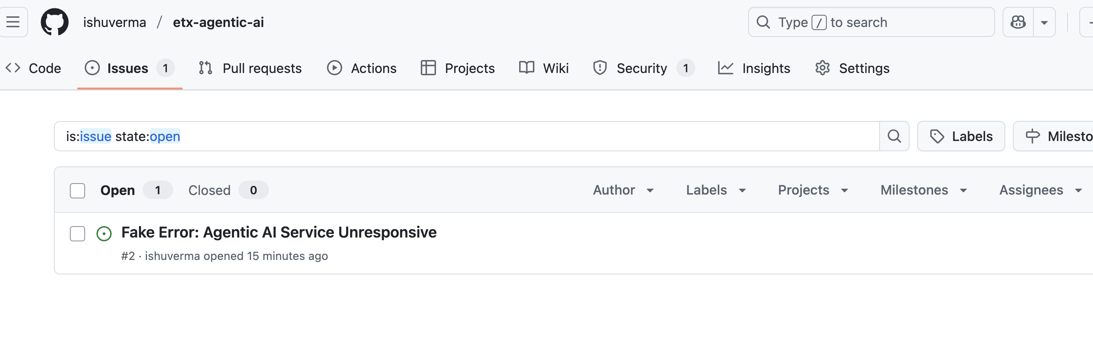Open the Copilot options arrow
1093x339 pixels.
click(x=1044, y=22)
